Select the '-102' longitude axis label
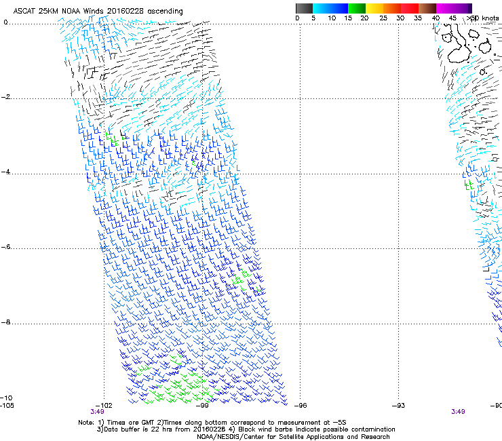 point(104,406)
